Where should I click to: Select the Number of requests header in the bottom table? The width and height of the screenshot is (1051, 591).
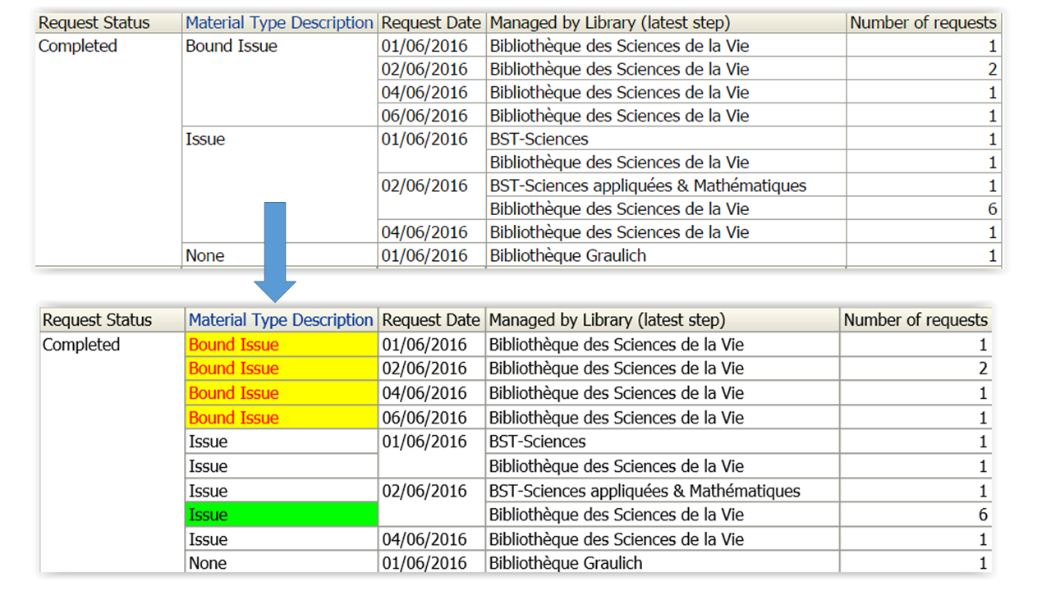click(916, 320)
